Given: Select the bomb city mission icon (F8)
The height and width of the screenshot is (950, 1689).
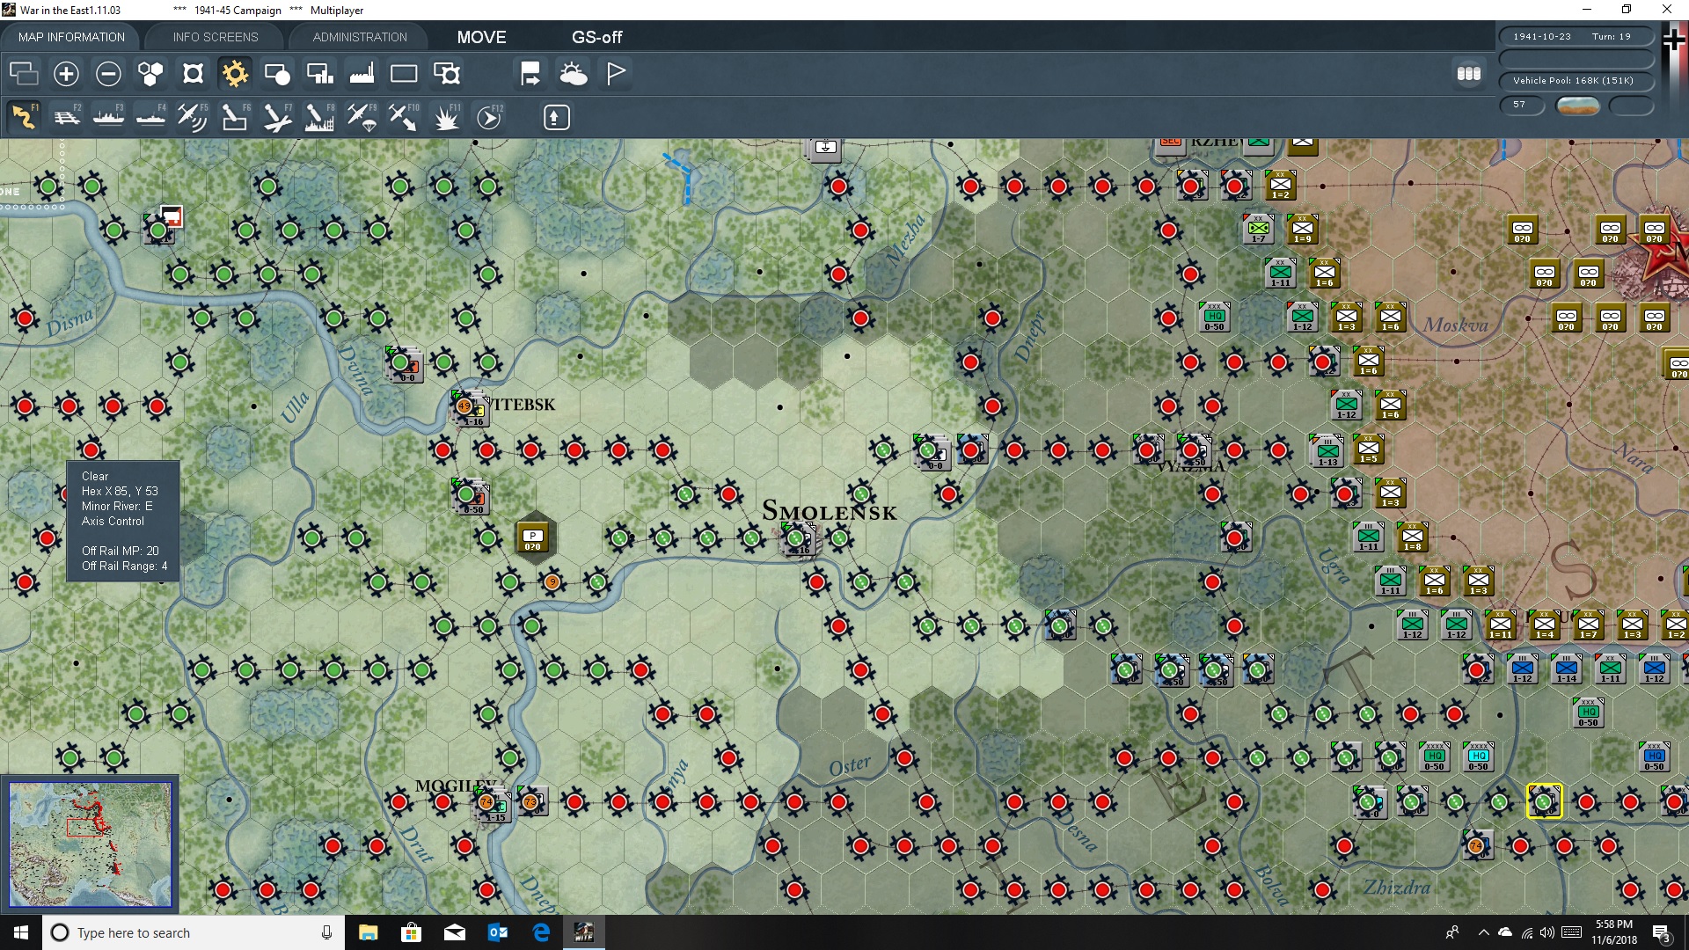Looking at the screenshot, I should point(318,117).
